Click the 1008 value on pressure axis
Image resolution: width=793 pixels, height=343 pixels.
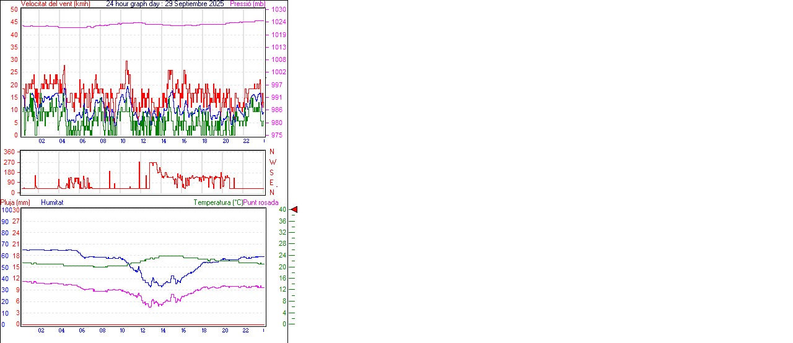(x=278, y=60)
